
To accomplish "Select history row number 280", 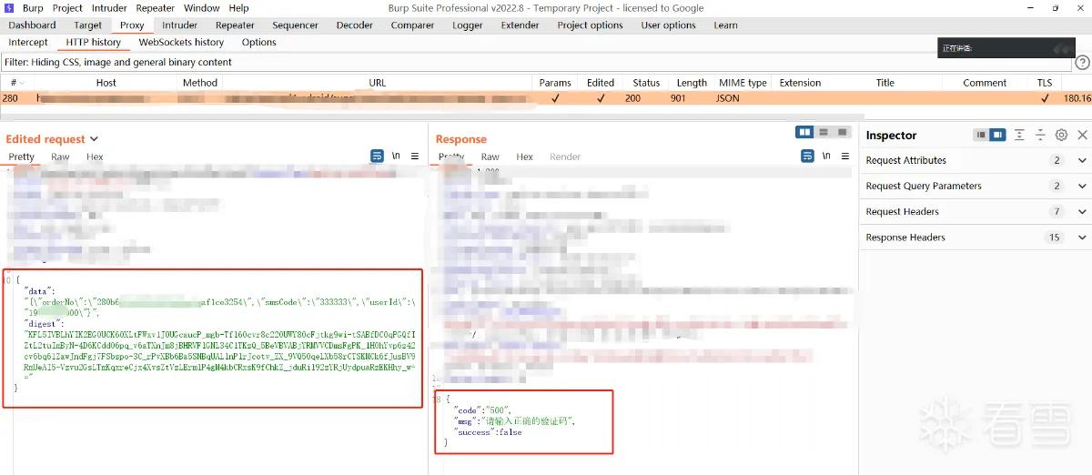I will coord(546,98).
